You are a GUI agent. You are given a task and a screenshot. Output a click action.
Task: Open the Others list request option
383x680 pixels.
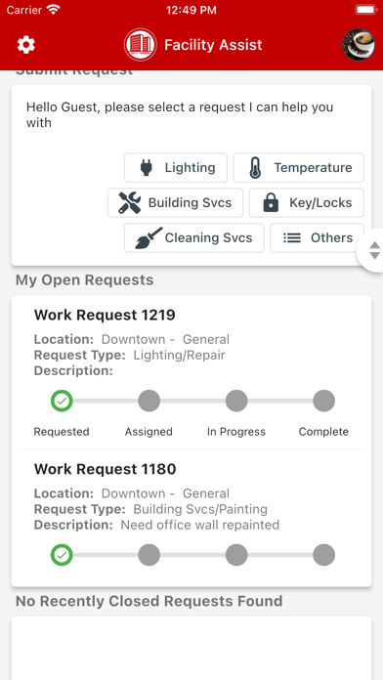pos(318,237)
